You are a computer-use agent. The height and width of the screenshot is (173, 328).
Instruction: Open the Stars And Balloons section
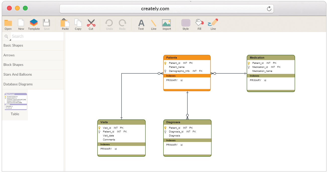click(x=18, y=74)
